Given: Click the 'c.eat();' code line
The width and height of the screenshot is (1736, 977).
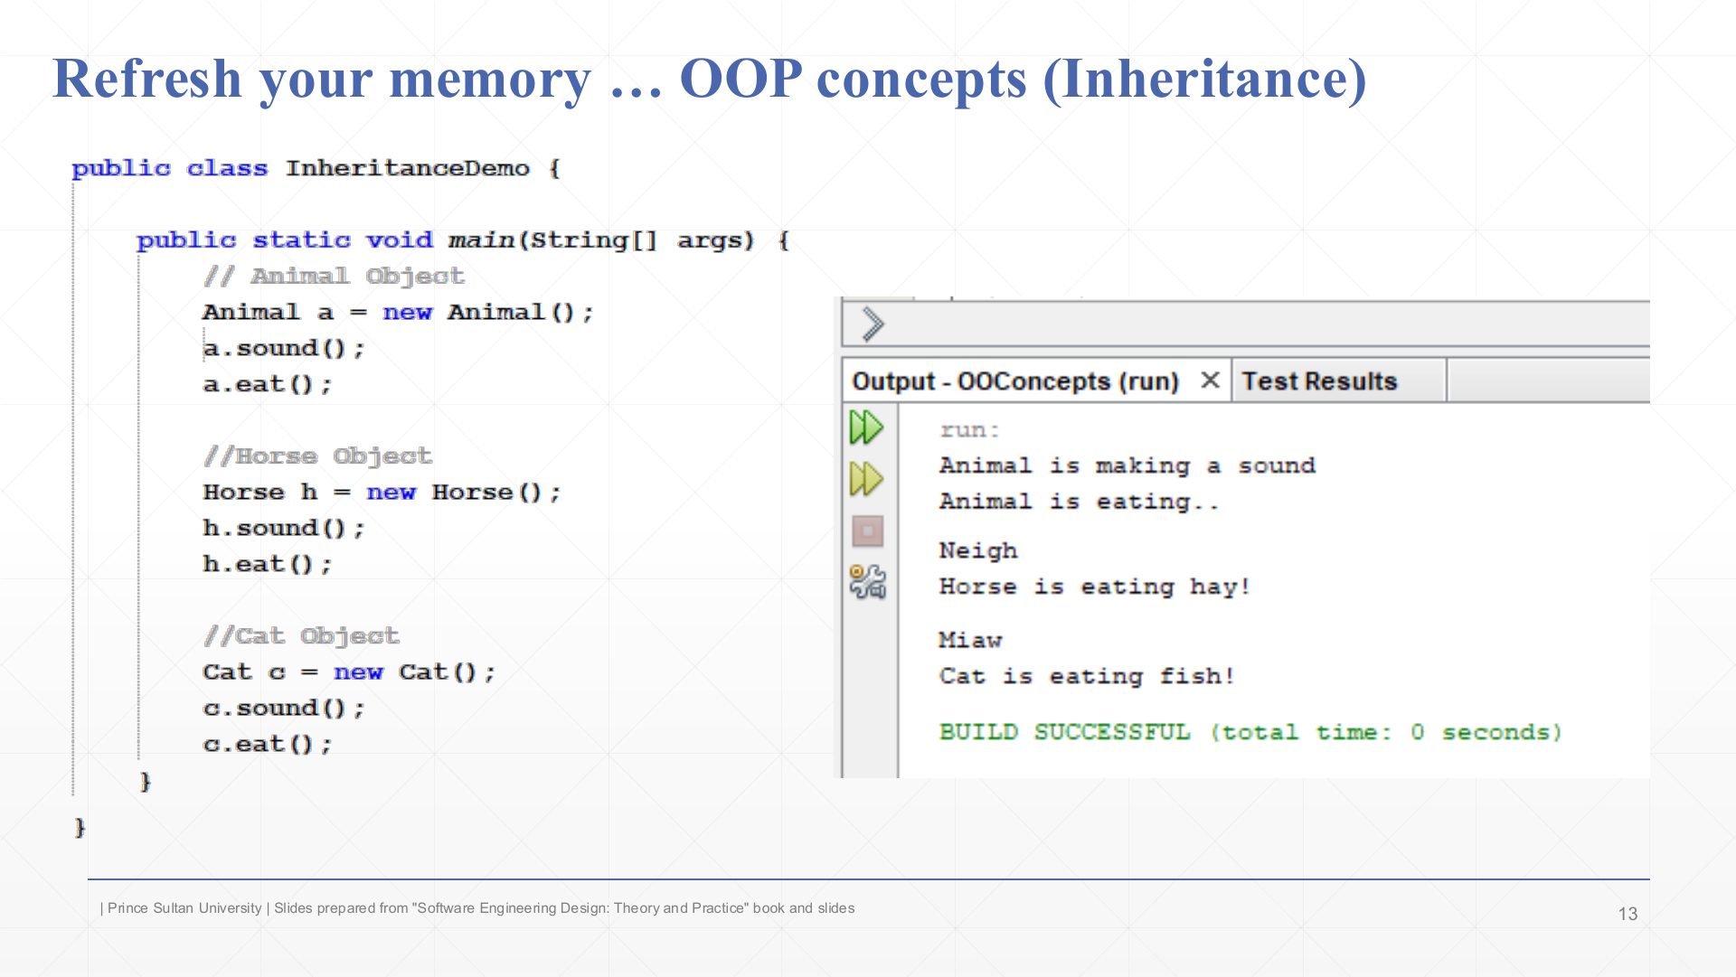Looking at the screenshot, I should coord(268,745).
